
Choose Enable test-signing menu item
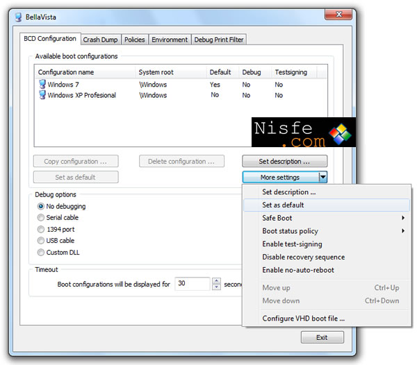(x=327, y=244)
